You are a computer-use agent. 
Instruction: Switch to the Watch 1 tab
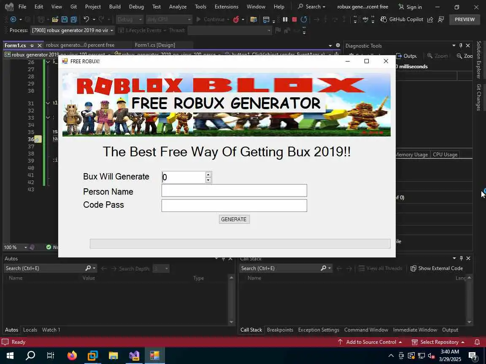51,329
